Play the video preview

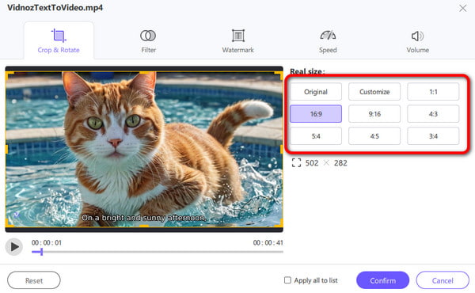(x=14, y=247)
